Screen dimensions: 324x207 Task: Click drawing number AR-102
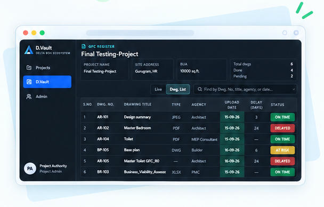[103, 128]
